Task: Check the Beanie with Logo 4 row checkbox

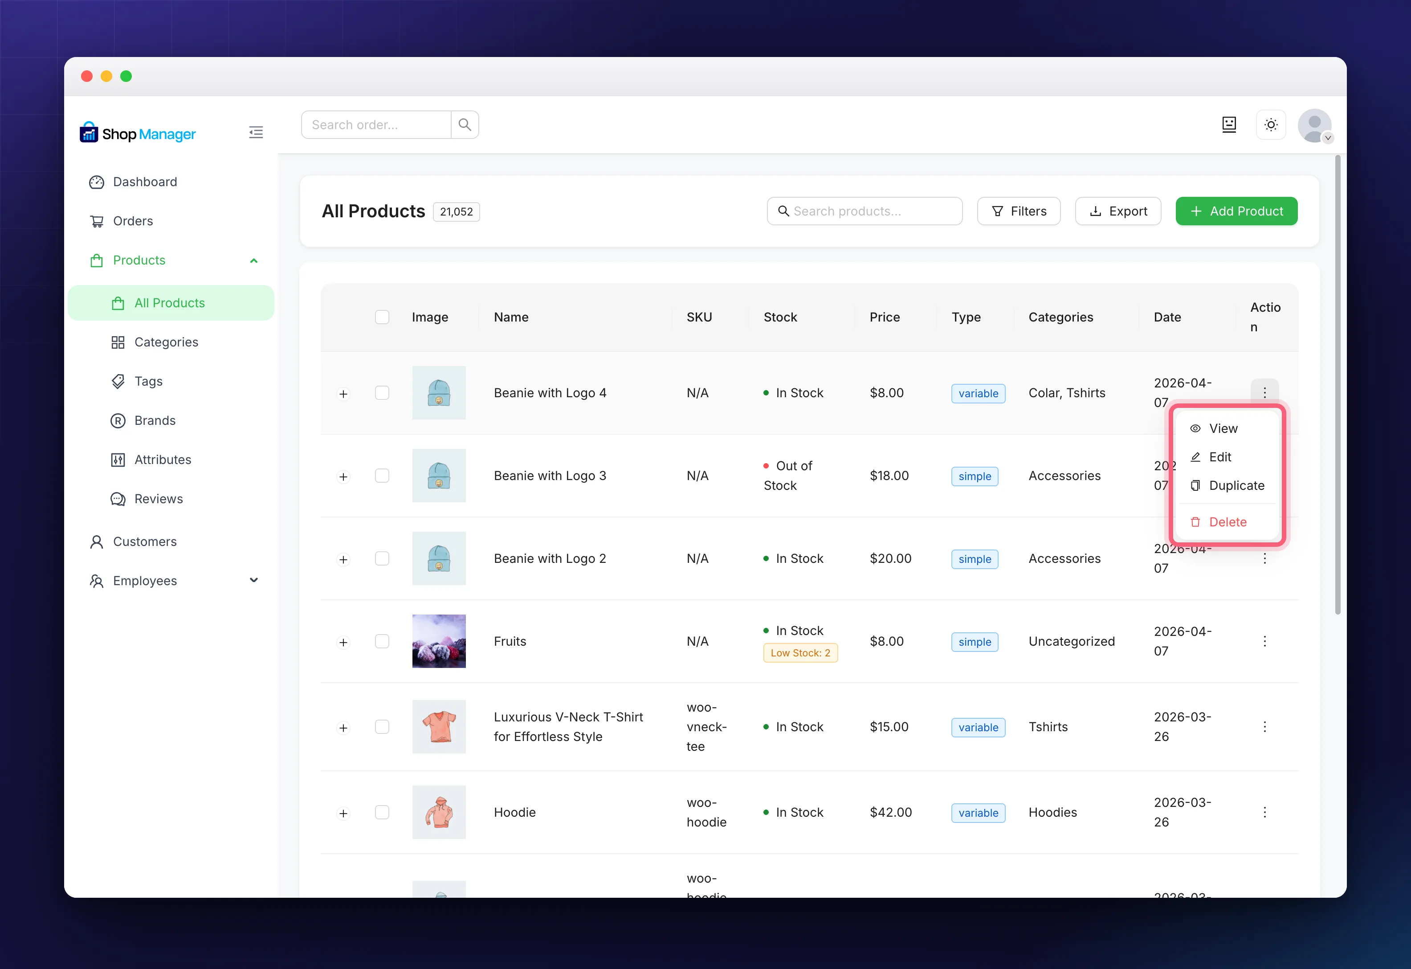Action: (382, 393)
